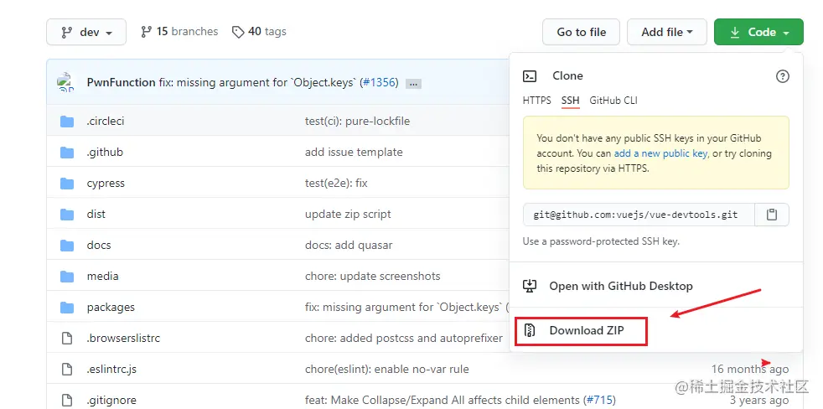The height and width of the screenshot is (409, 823).
Task: Open the .eslintrc.js file
Action: pos(111,369)
